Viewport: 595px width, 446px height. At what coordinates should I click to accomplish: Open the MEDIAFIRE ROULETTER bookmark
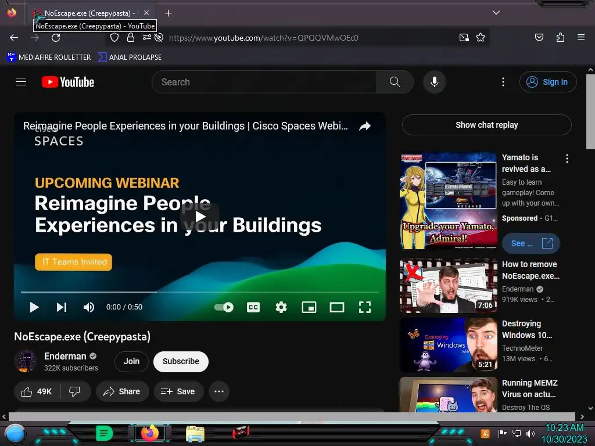49,57
